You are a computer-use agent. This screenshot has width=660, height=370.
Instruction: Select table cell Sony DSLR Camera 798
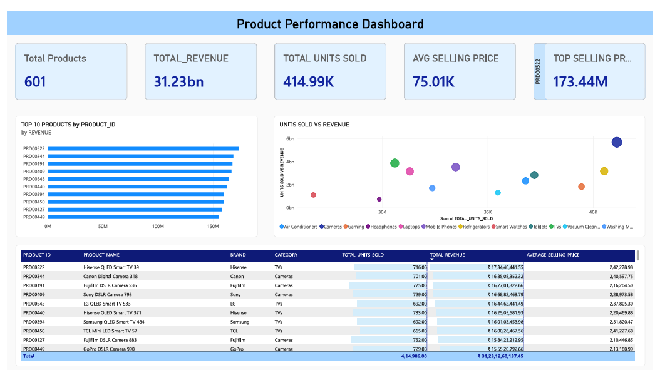click(x=107, y=295)
